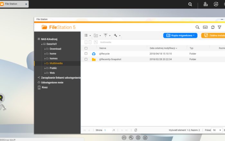This screenshot has width=225, height=141.
Task: Click the @Recently-Snapshot yellow folder icon
Action: click(x=94, y=59)
